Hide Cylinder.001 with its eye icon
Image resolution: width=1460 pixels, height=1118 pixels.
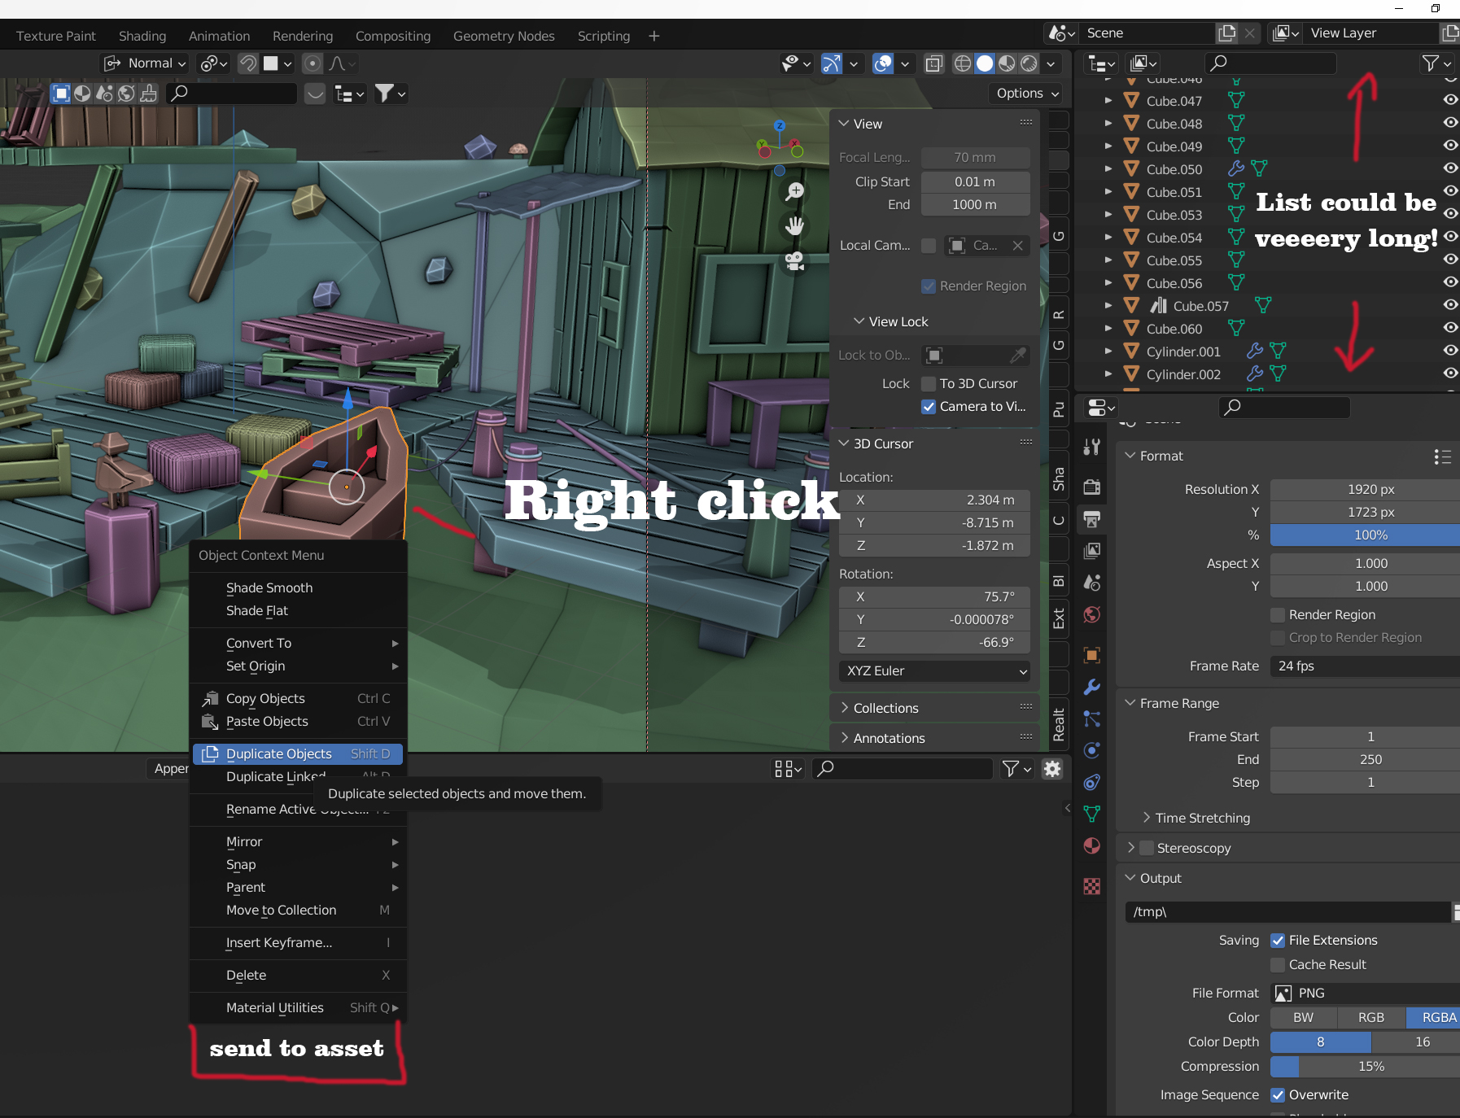[1450, 350]
